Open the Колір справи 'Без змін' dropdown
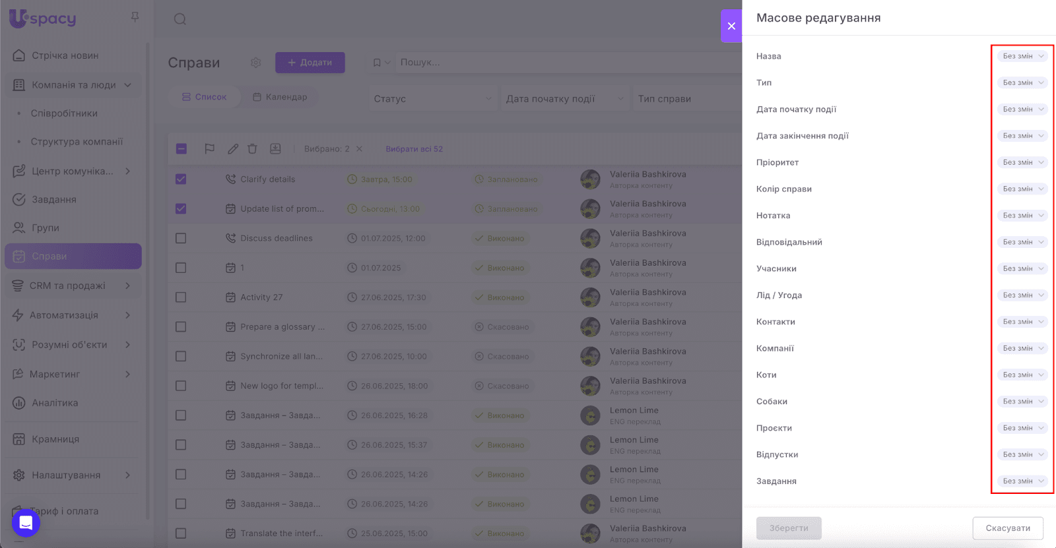Viewport: 1056px width, 548px height. click(1022, 189)
